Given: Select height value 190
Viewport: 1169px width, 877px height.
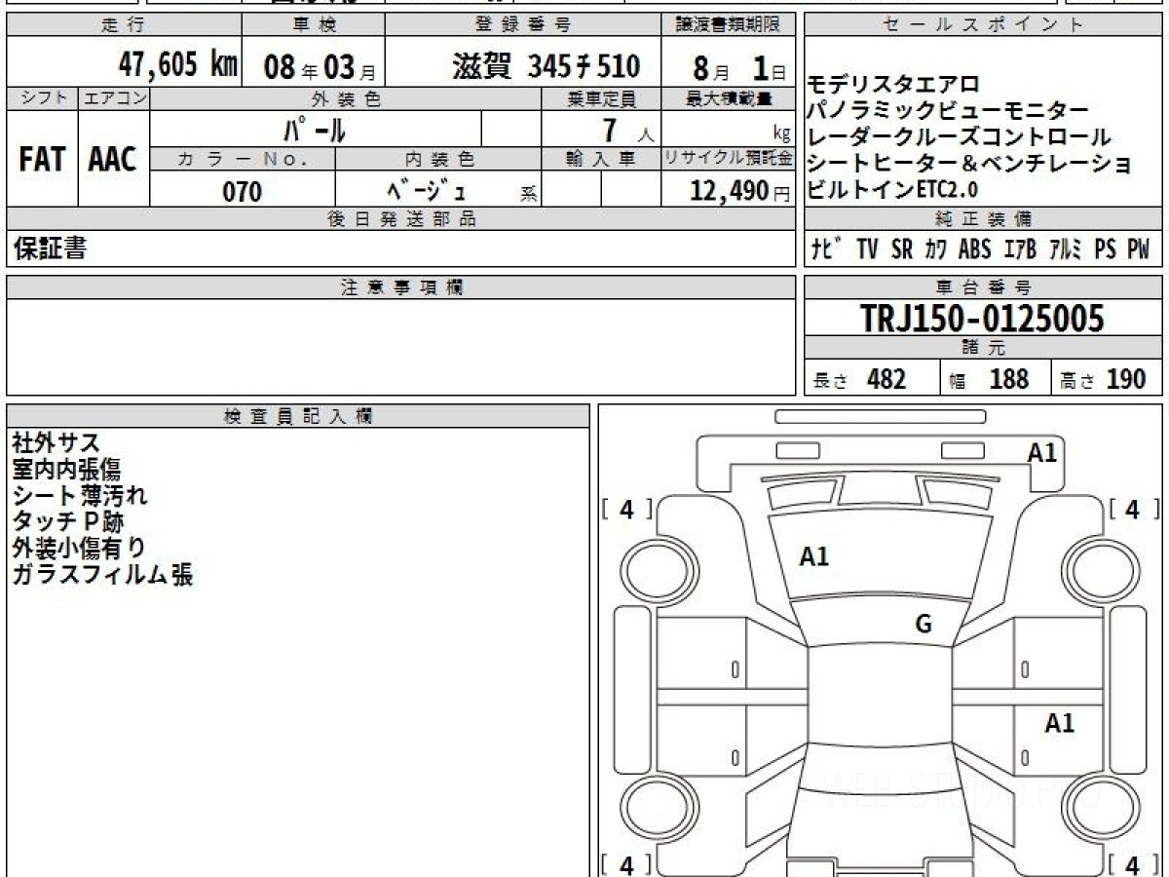Looking at the screenshot, I should (1126, 379).
